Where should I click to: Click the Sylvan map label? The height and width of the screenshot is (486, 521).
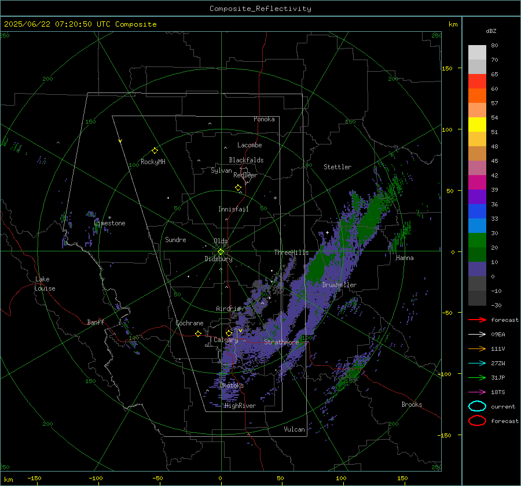(221, 170)
